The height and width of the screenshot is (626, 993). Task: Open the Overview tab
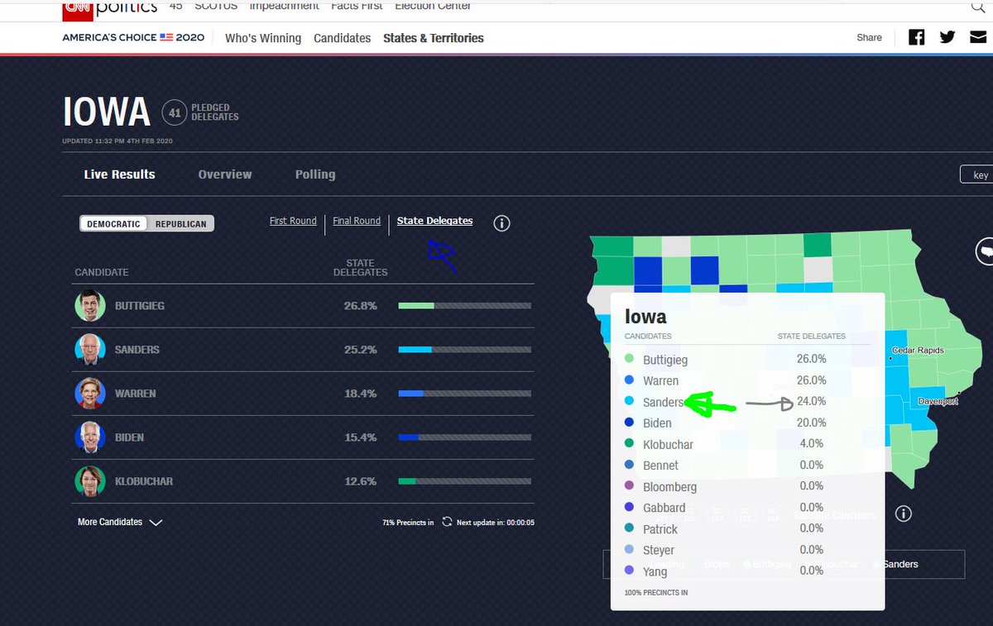coord(225,174)
